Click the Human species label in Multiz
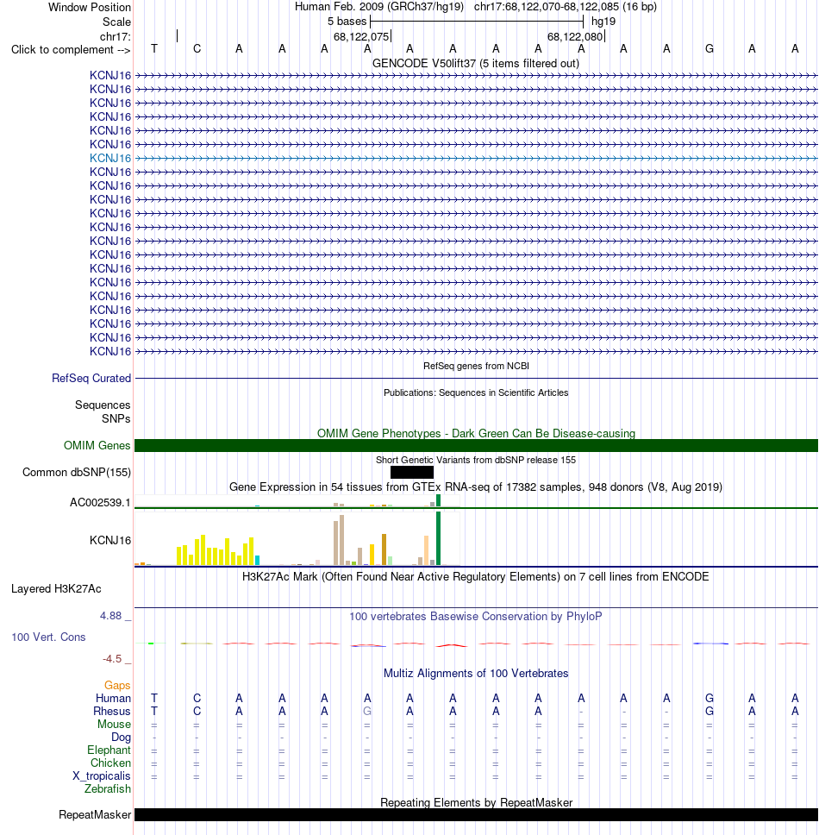Viewport: 819px width, 835px height. coord(113,698)
